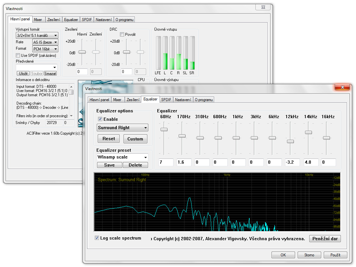Viewport: 356px width, 267px height.
Task: Open the O programu tab in front window
Action: (x=204, y=100)
